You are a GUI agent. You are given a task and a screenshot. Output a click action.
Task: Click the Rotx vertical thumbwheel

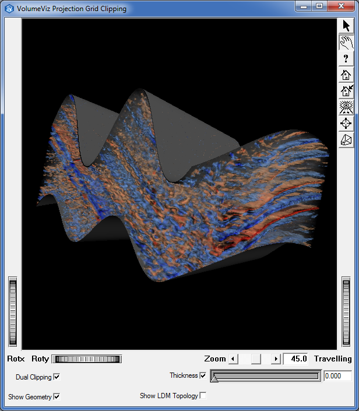pos(13,312)
